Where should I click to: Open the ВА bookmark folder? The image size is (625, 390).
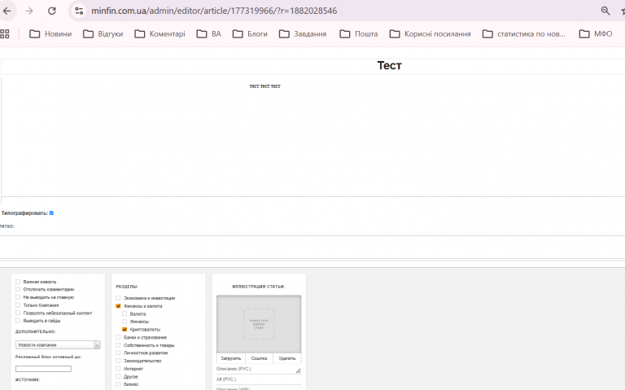pos(209,34)
